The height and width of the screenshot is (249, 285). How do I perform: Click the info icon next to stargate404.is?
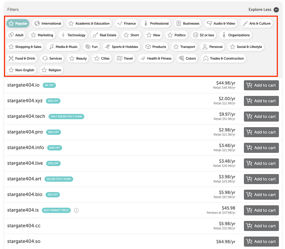coord(76,210)
